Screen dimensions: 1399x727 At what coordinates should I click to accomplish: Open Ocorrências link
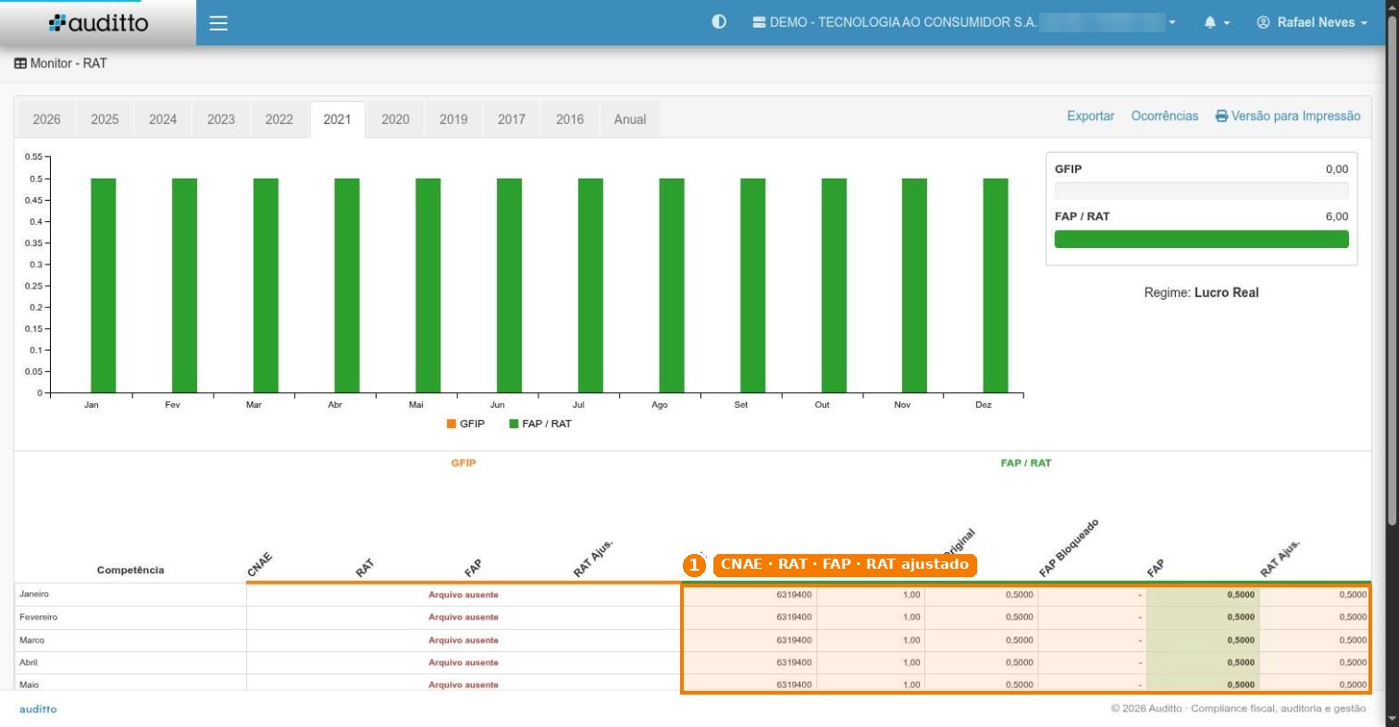tap(1165, 116)
